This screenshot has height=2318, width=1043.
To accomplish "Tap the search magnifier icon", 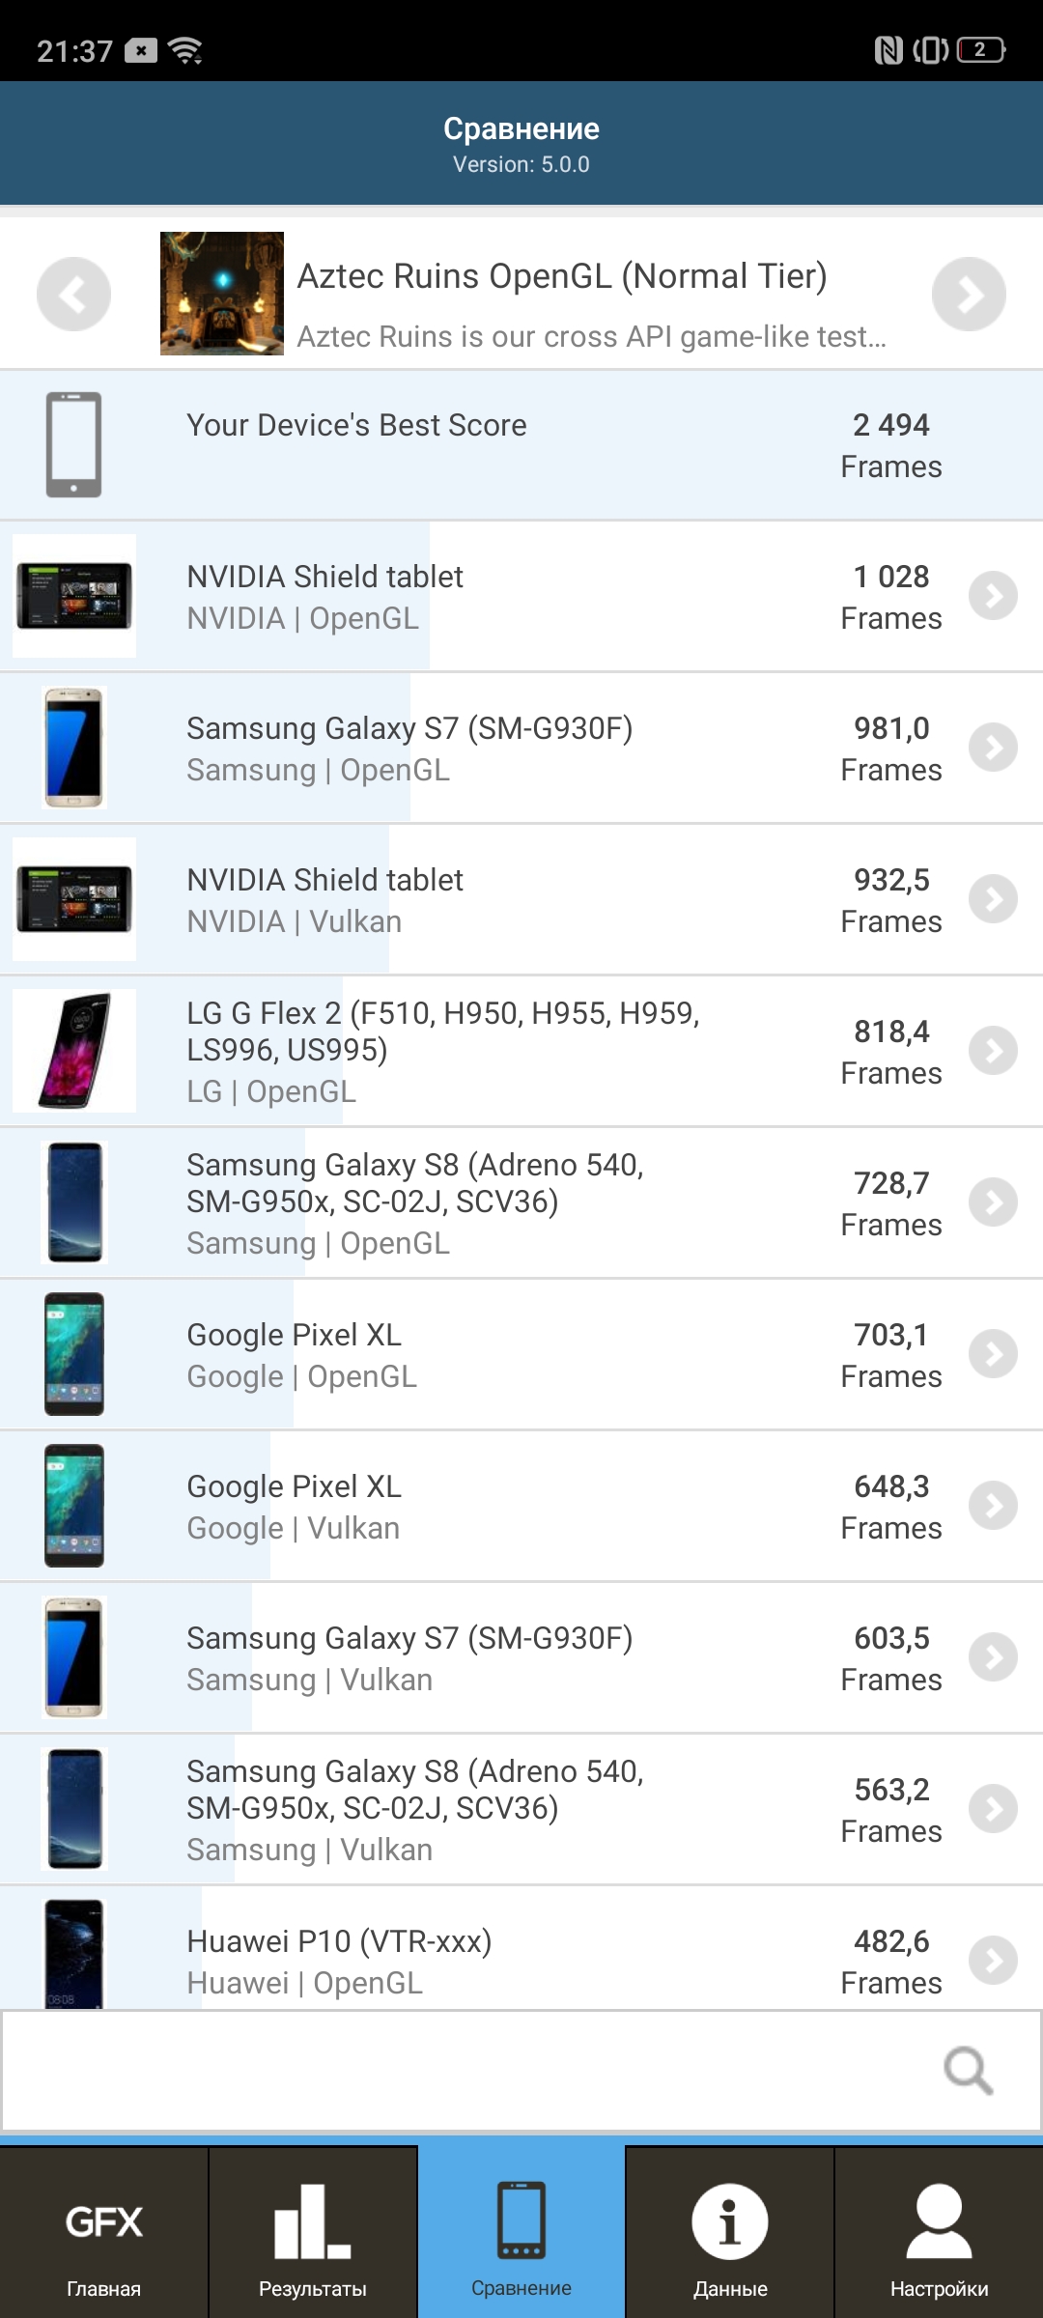I will click(968, 2070).
